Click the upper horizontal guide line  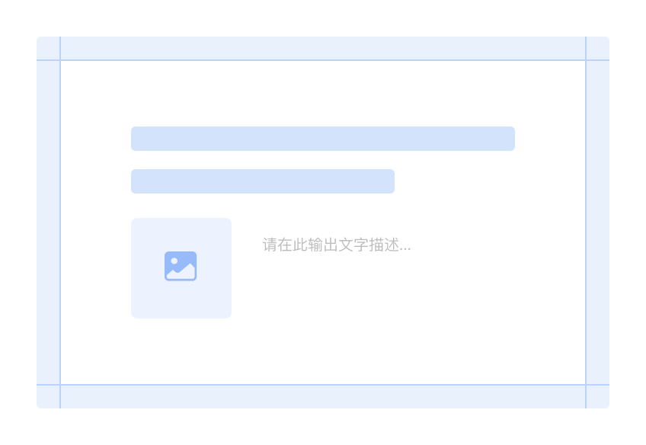323,60
